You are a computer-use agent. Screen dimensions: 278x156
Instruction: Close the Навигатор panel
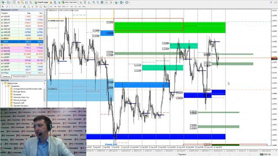click(x=45, y=81)
